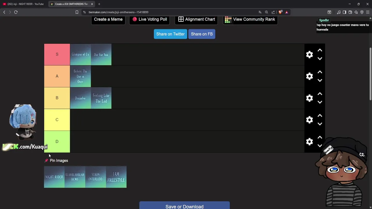This screenshot has height=209, width=372.
Task: Open the Brave Wallet icon
Action: (x=350, y=12)
